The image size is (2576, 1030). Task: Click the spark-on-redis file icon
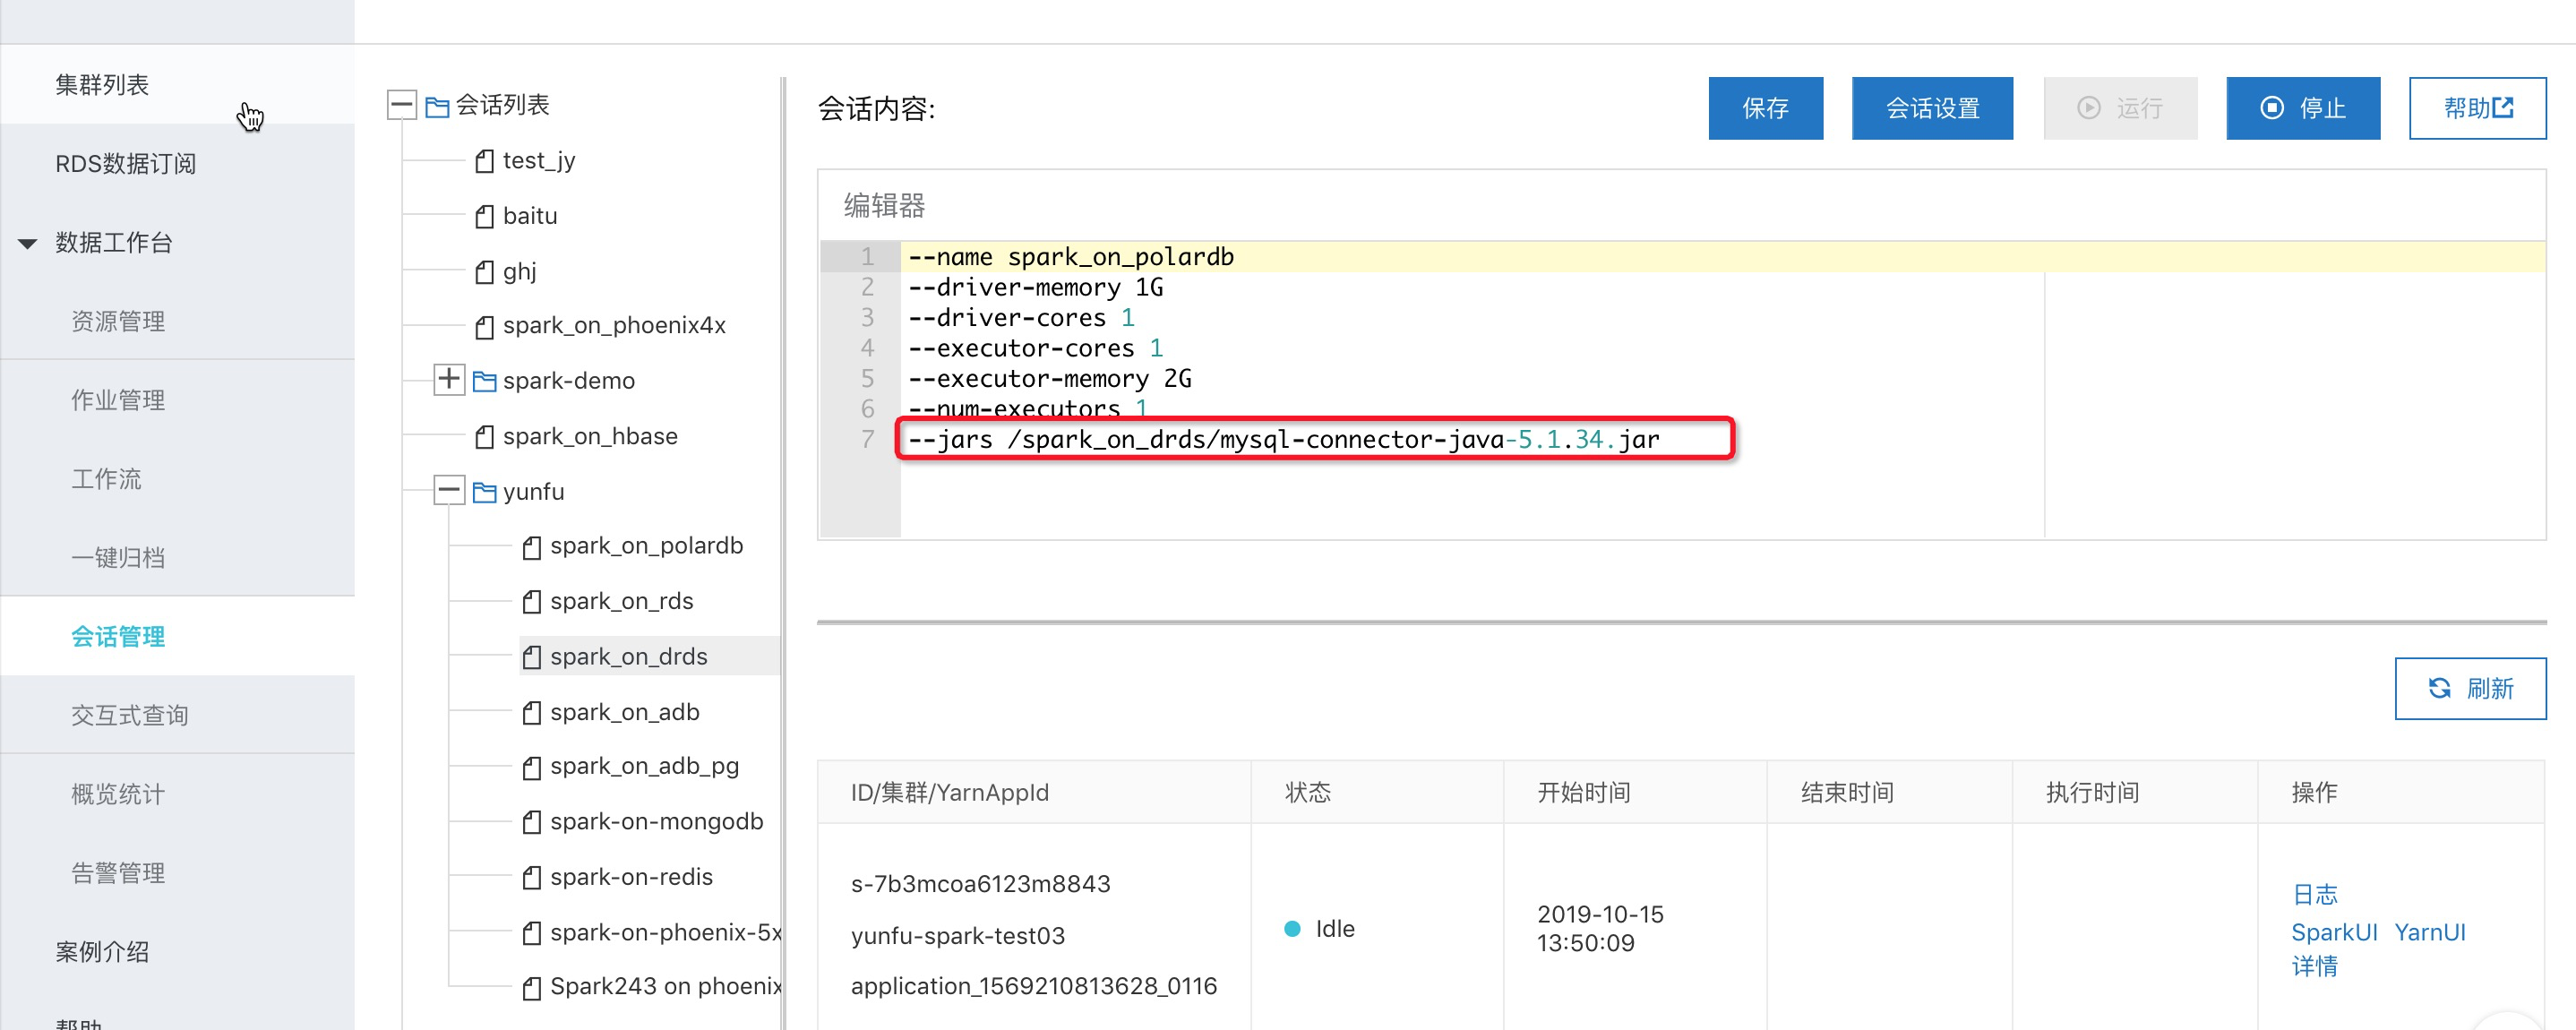click(532, 878)
